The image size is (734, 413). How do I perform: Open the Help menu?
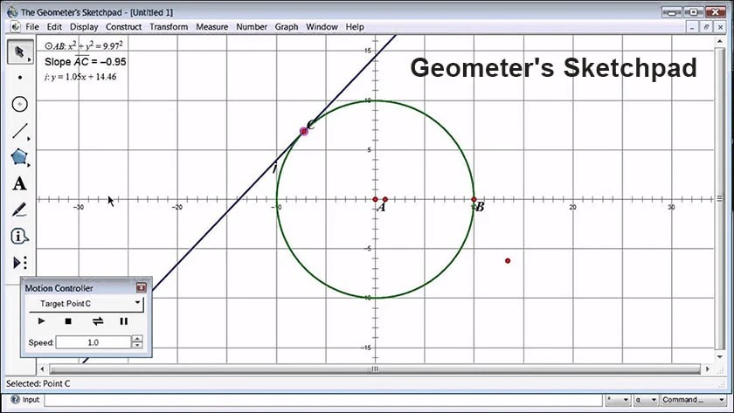[355, 27]
